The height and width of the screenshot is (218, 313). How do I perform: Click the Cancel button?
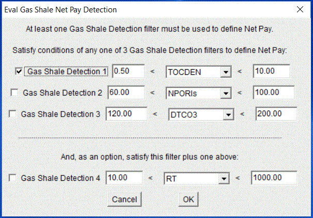point(124,199)
